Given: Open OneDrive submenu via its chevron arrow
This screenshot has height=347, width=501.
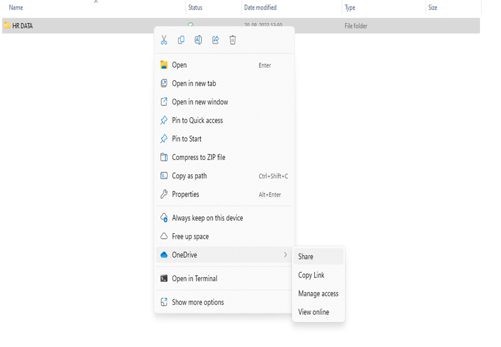Looking at the screenshot, I should pyautogui.click(x=285, y=255).
